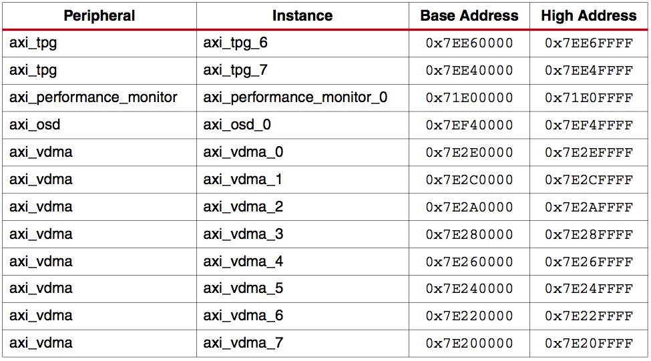The height and width of the screenshot is (361, 651).
Task: Click base address 0x7E2C0000
Action: coord(469,180)
